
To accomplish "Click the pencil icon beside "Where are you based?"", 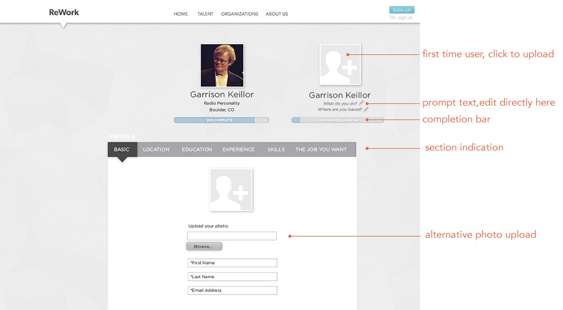I will [366, 110].
